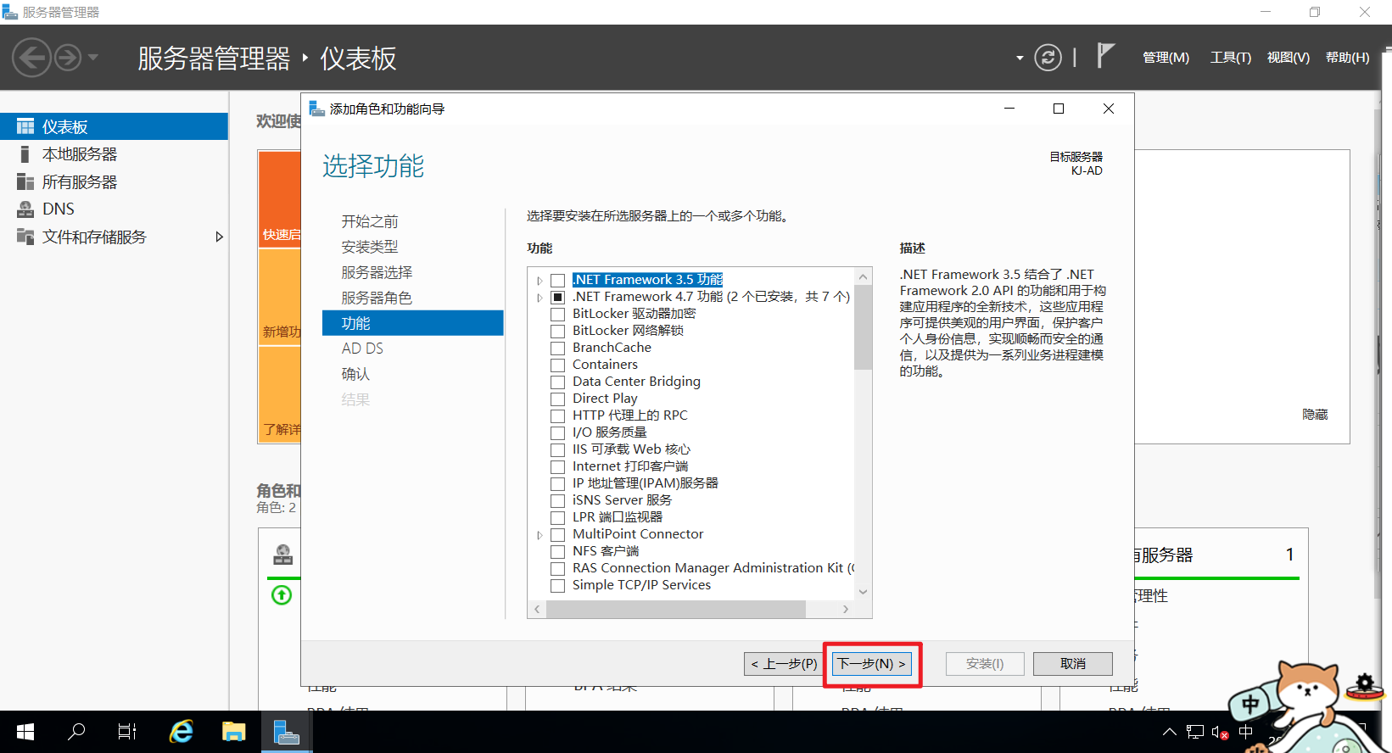This screenshot has width=1392, height=753.
Task: Check BranchCache feature checkbox
Action: click(557, 348)
